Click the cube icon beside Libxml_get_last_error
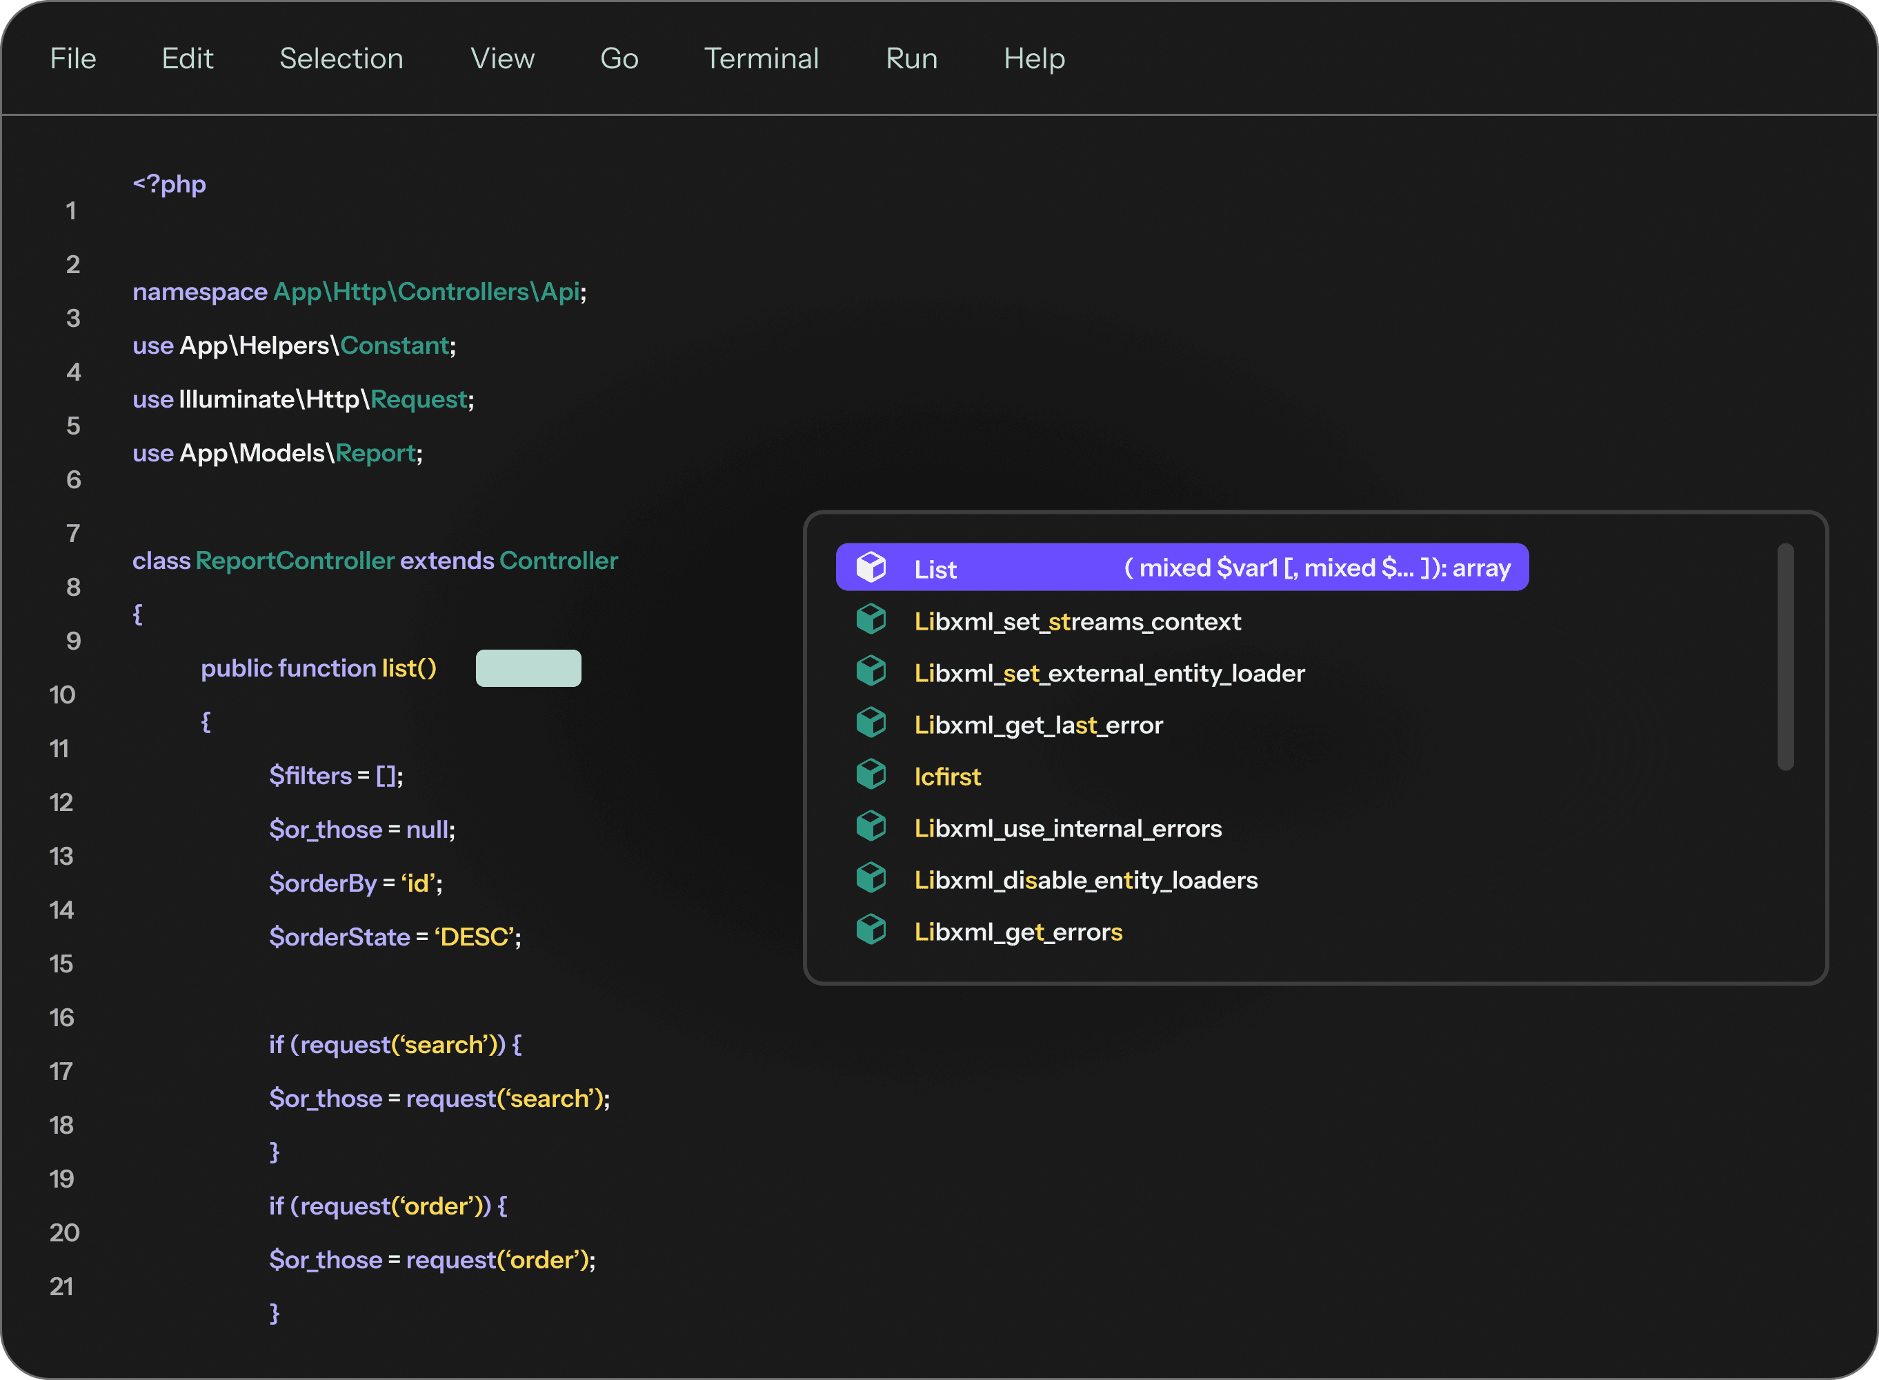The height and width of the screenshot is (1380, 1879). pyautogui.click(x=871, y=723)
